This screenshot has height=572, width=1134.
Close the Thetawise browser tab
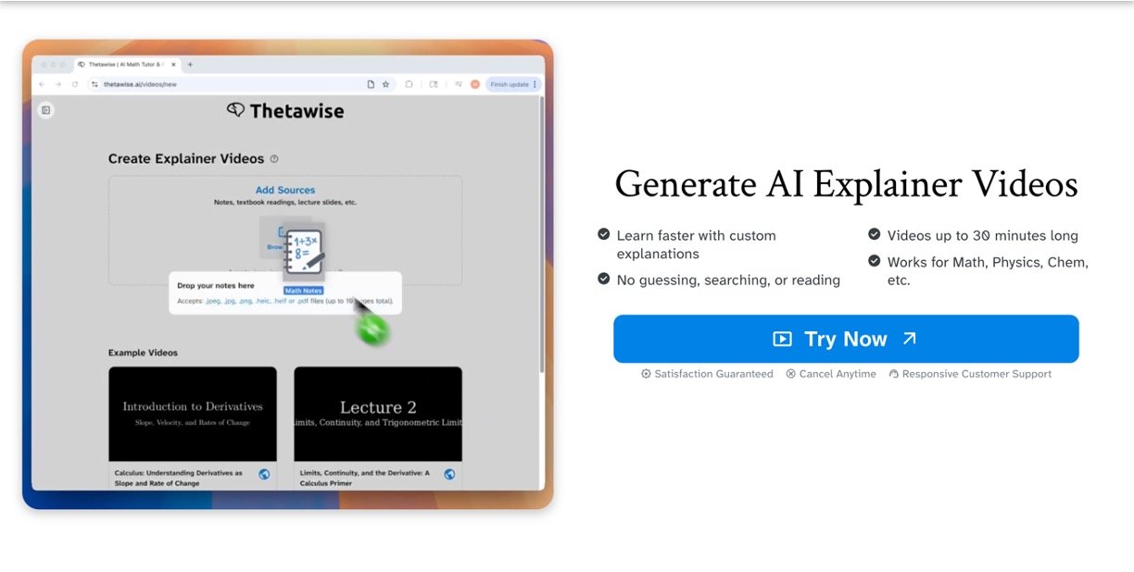click(x=173, y=65)
